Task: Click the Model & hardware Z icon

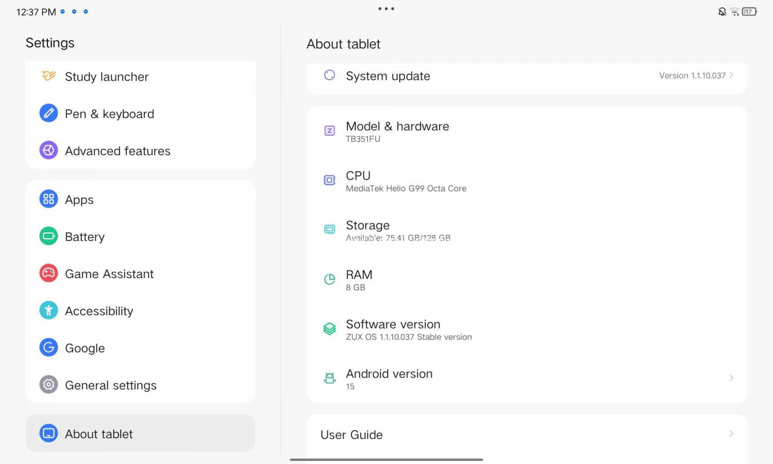Action: [x=329, y=130]
